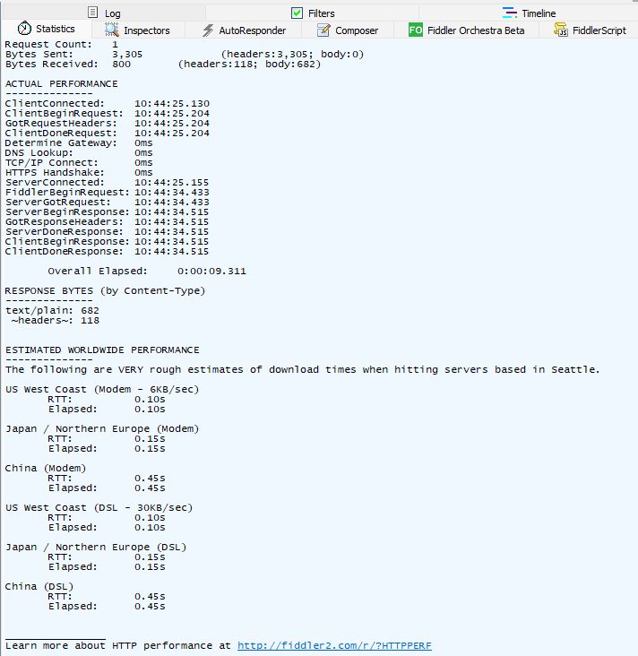
Task: Click the ServerGotRequest row
Action: coord(108,202)
